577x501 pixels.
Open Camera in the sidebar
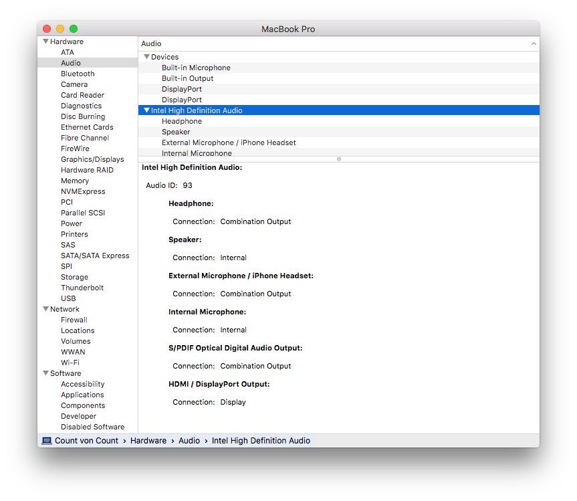click(x=74, y=84)
